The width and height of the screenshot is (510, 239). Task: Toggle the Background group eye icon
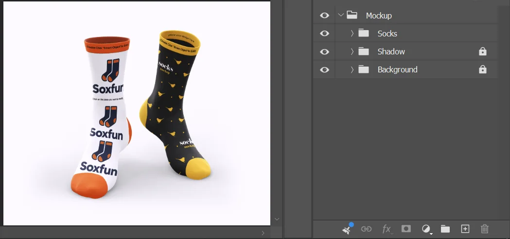(324, 69)
